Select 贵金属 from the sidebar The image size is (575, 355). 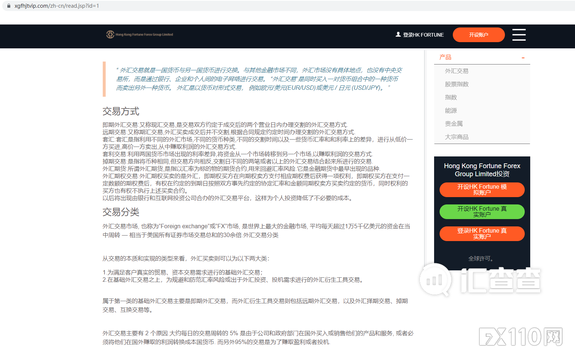[455, 123]
